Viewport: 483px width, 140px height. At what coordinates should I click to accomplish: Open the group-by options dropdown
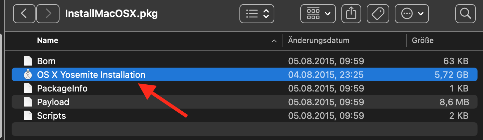click(318, 14)
